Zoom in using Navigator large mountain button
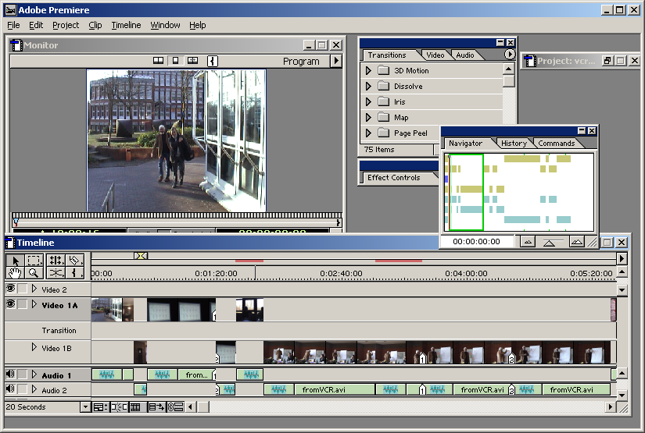Viewport: 645px width, 433px height. click(577, 242)
